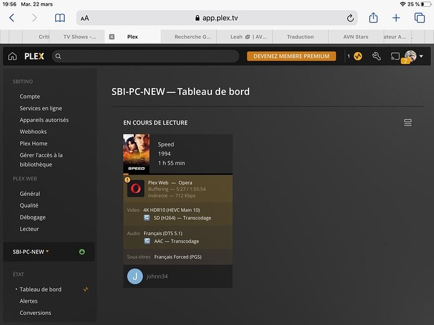The image size is (434, 325).
Task: Switch to the TV Shows browser tab
Action: 79,37
